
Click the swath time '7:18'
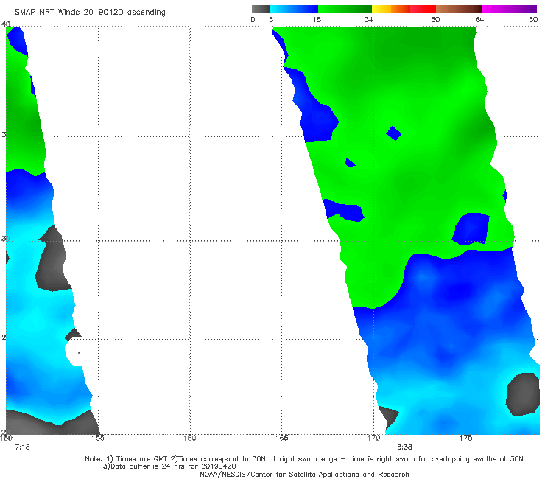(x=23, y=447)
